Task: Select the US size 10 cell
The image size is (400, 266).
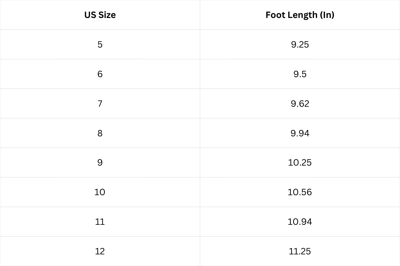Action: (x=100, y=192)
